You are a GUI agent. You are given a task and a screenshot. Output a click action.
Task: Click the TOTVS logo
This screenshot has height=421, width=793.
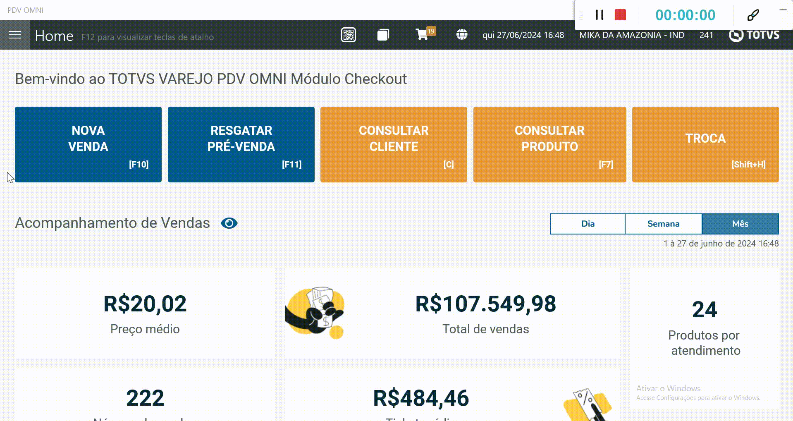point(754,35)
